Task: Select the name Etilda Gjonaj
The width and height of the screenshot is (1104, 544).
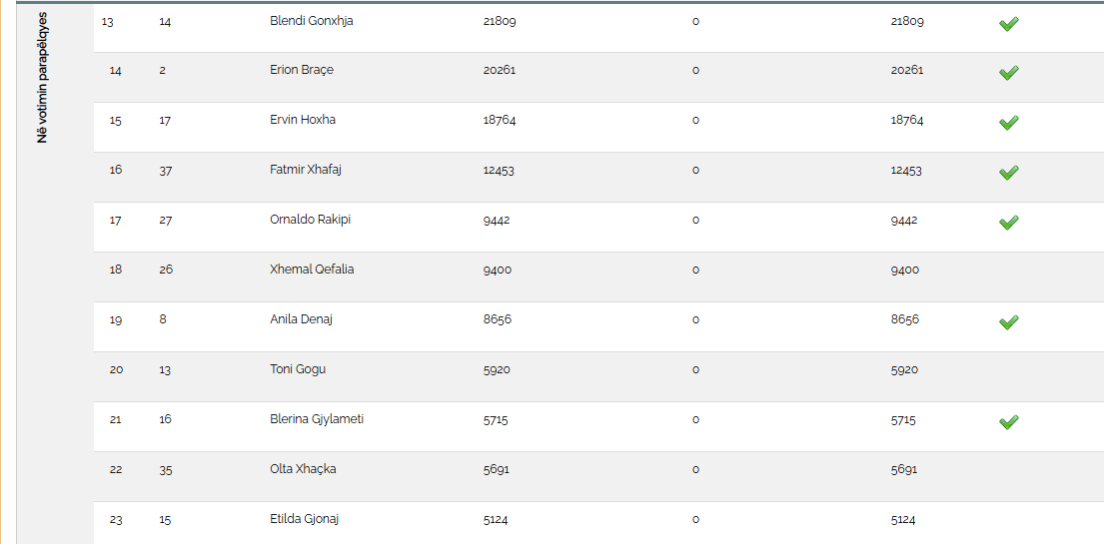Action: point(305,519)
